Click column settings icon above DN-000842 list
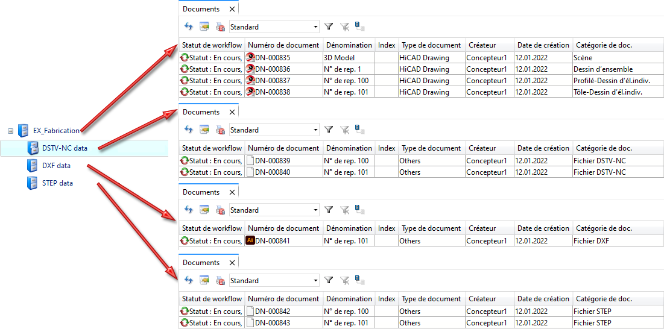664x329 pixels. 359,280
